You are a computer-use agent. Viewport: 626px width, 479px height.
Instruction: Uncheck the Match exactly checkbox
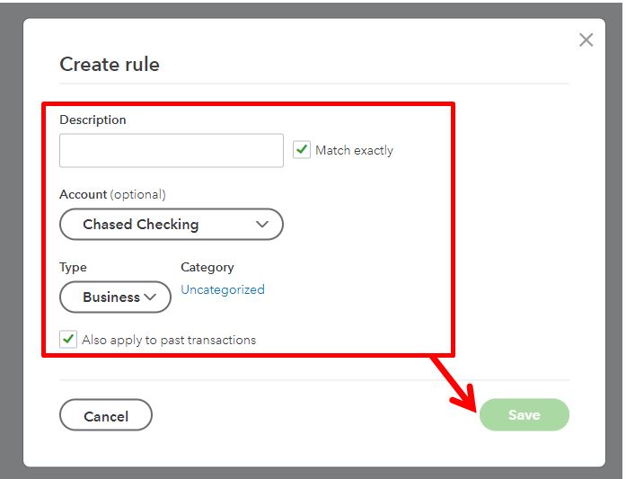click(x=302, y=150)
